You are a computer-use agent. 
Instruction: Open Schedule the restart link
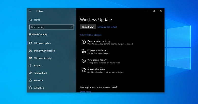tap(107, 27)
